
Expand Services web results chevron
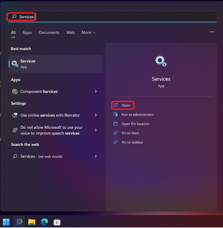[96, 156]
